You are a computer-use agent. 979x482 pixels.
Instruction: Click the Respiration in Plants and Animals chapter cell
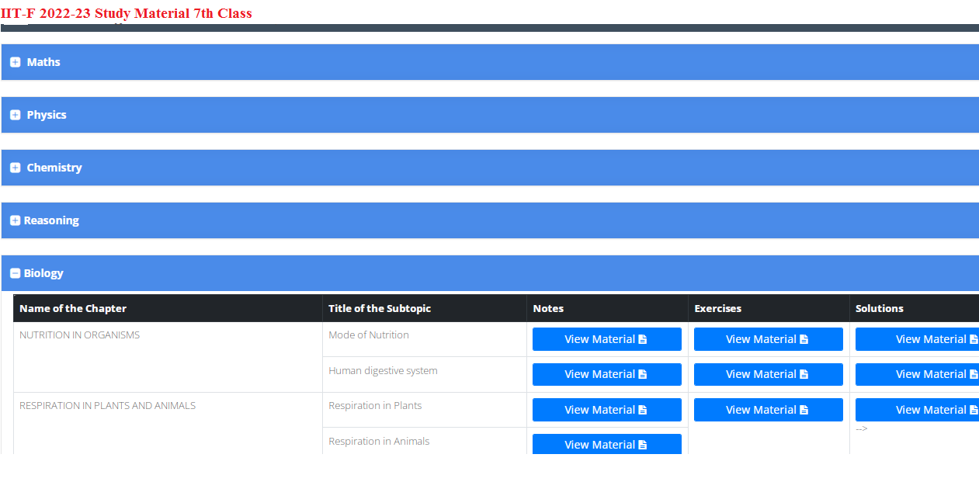[x=107, y=406]
